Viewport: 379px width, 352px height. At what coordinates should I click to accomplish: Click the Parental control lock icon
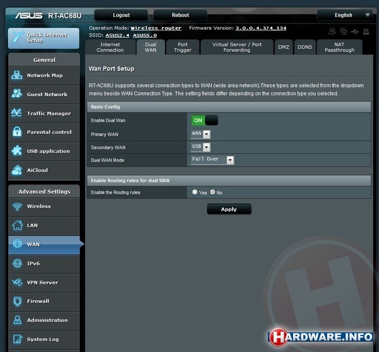coord(17,131)
